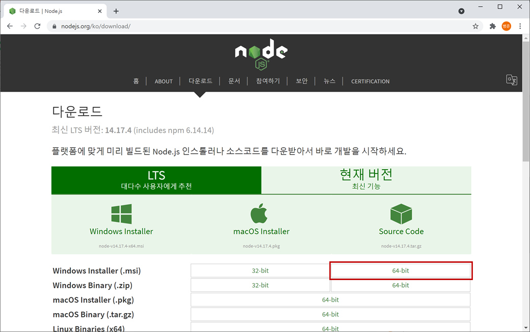View site info via lock icon
The image size is (530, 332).
coord(54,26)
